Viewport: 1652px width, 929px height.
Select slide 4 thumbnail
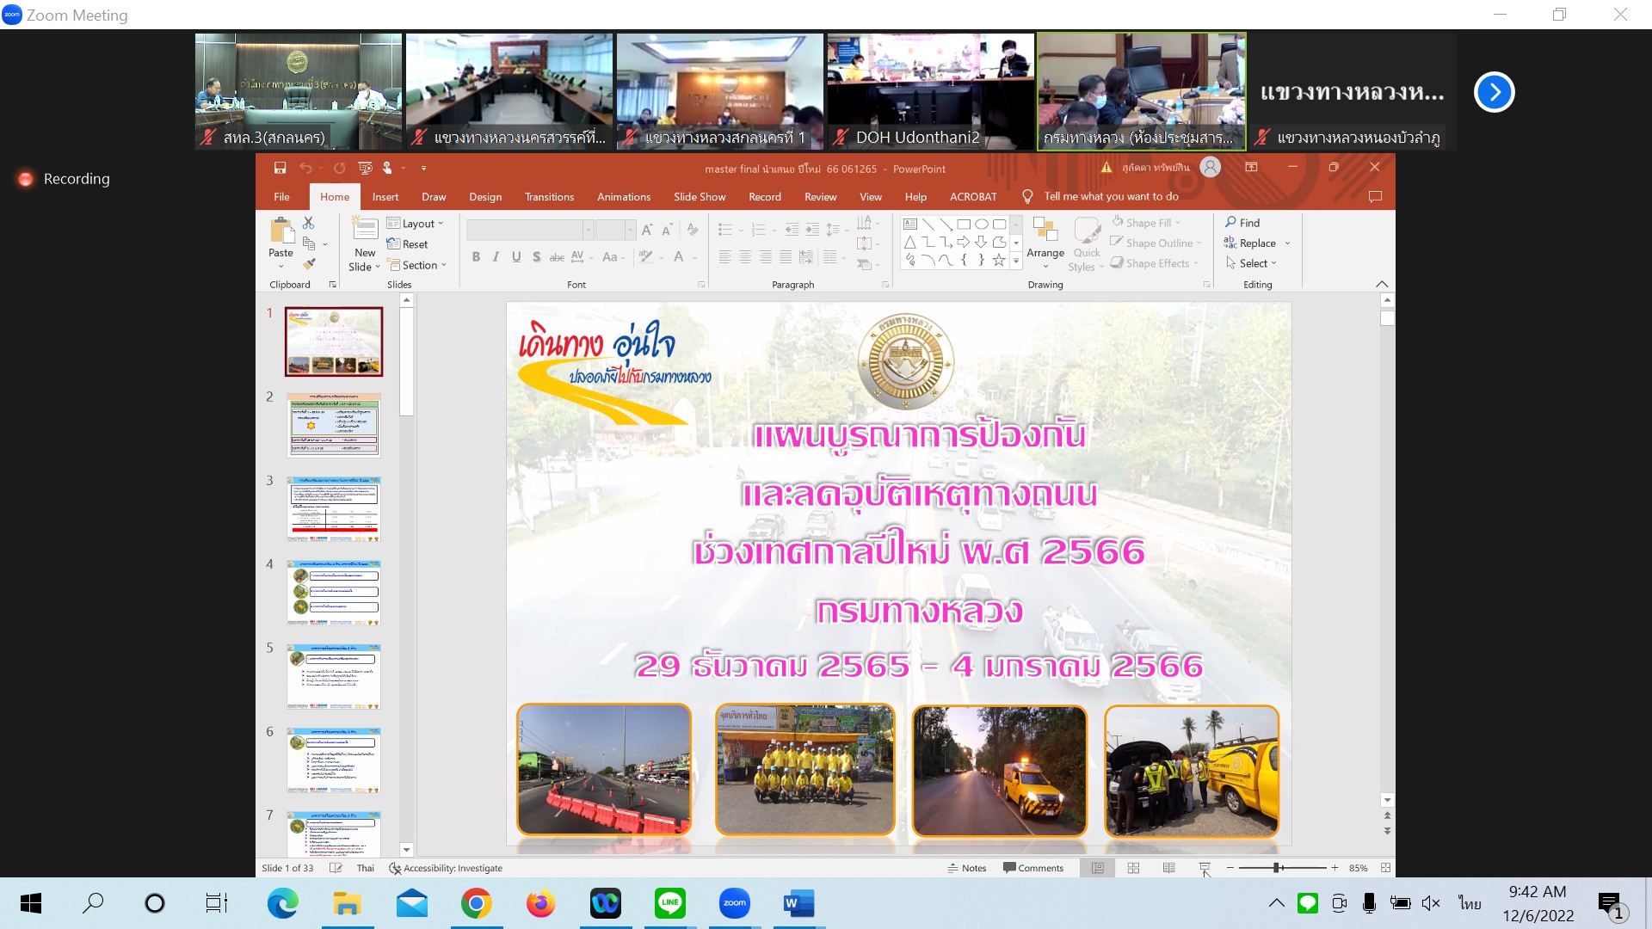tap(334, 593)
